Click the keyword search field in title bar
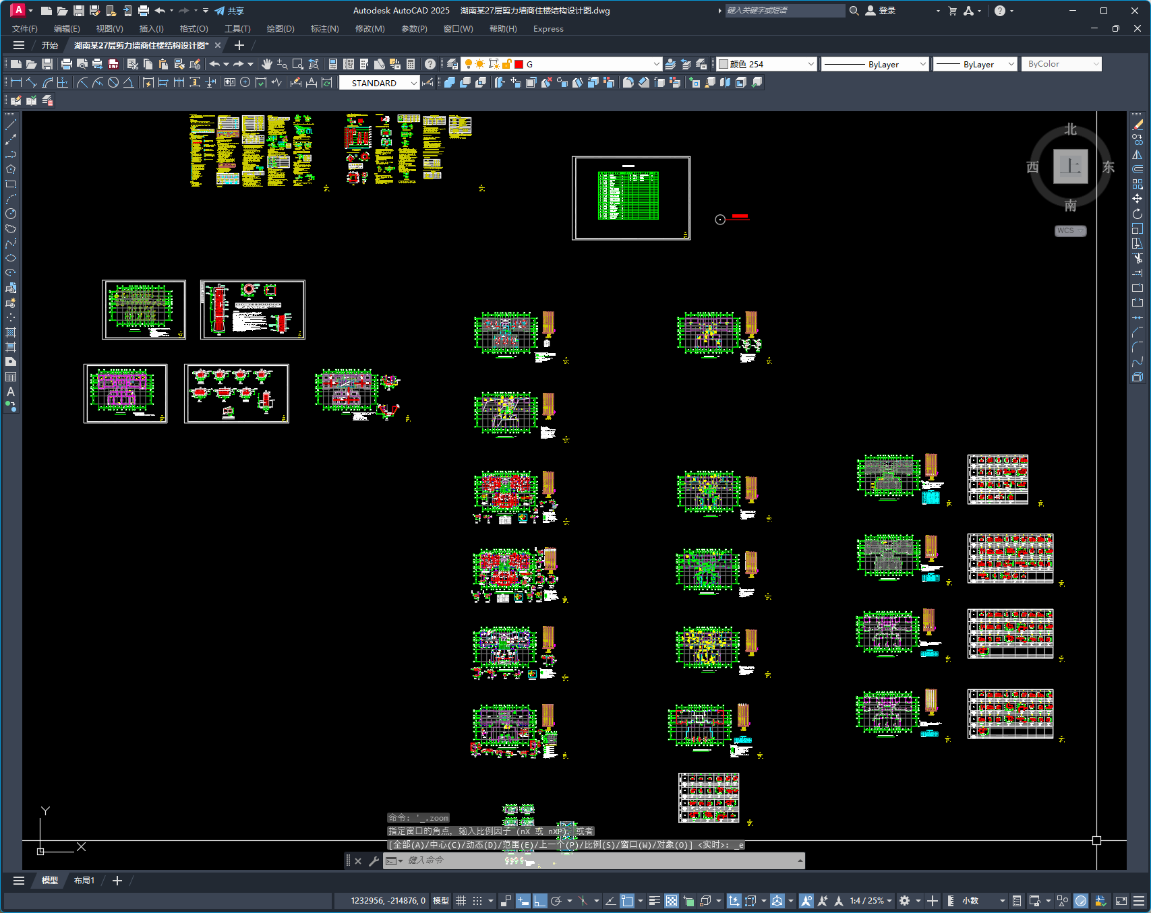Image resolution: width=1151 pixels, height=913 pixels. tap(784, 11)
